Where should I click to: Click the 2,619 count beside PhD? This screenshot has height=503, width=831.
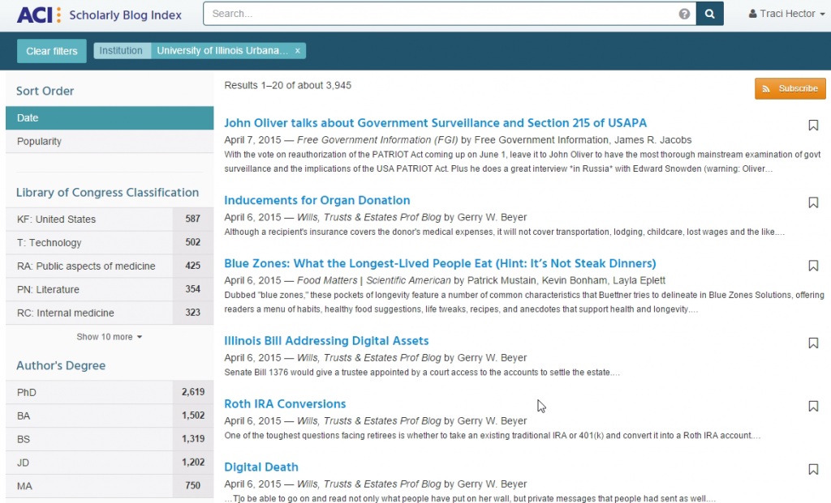[193, 392]
